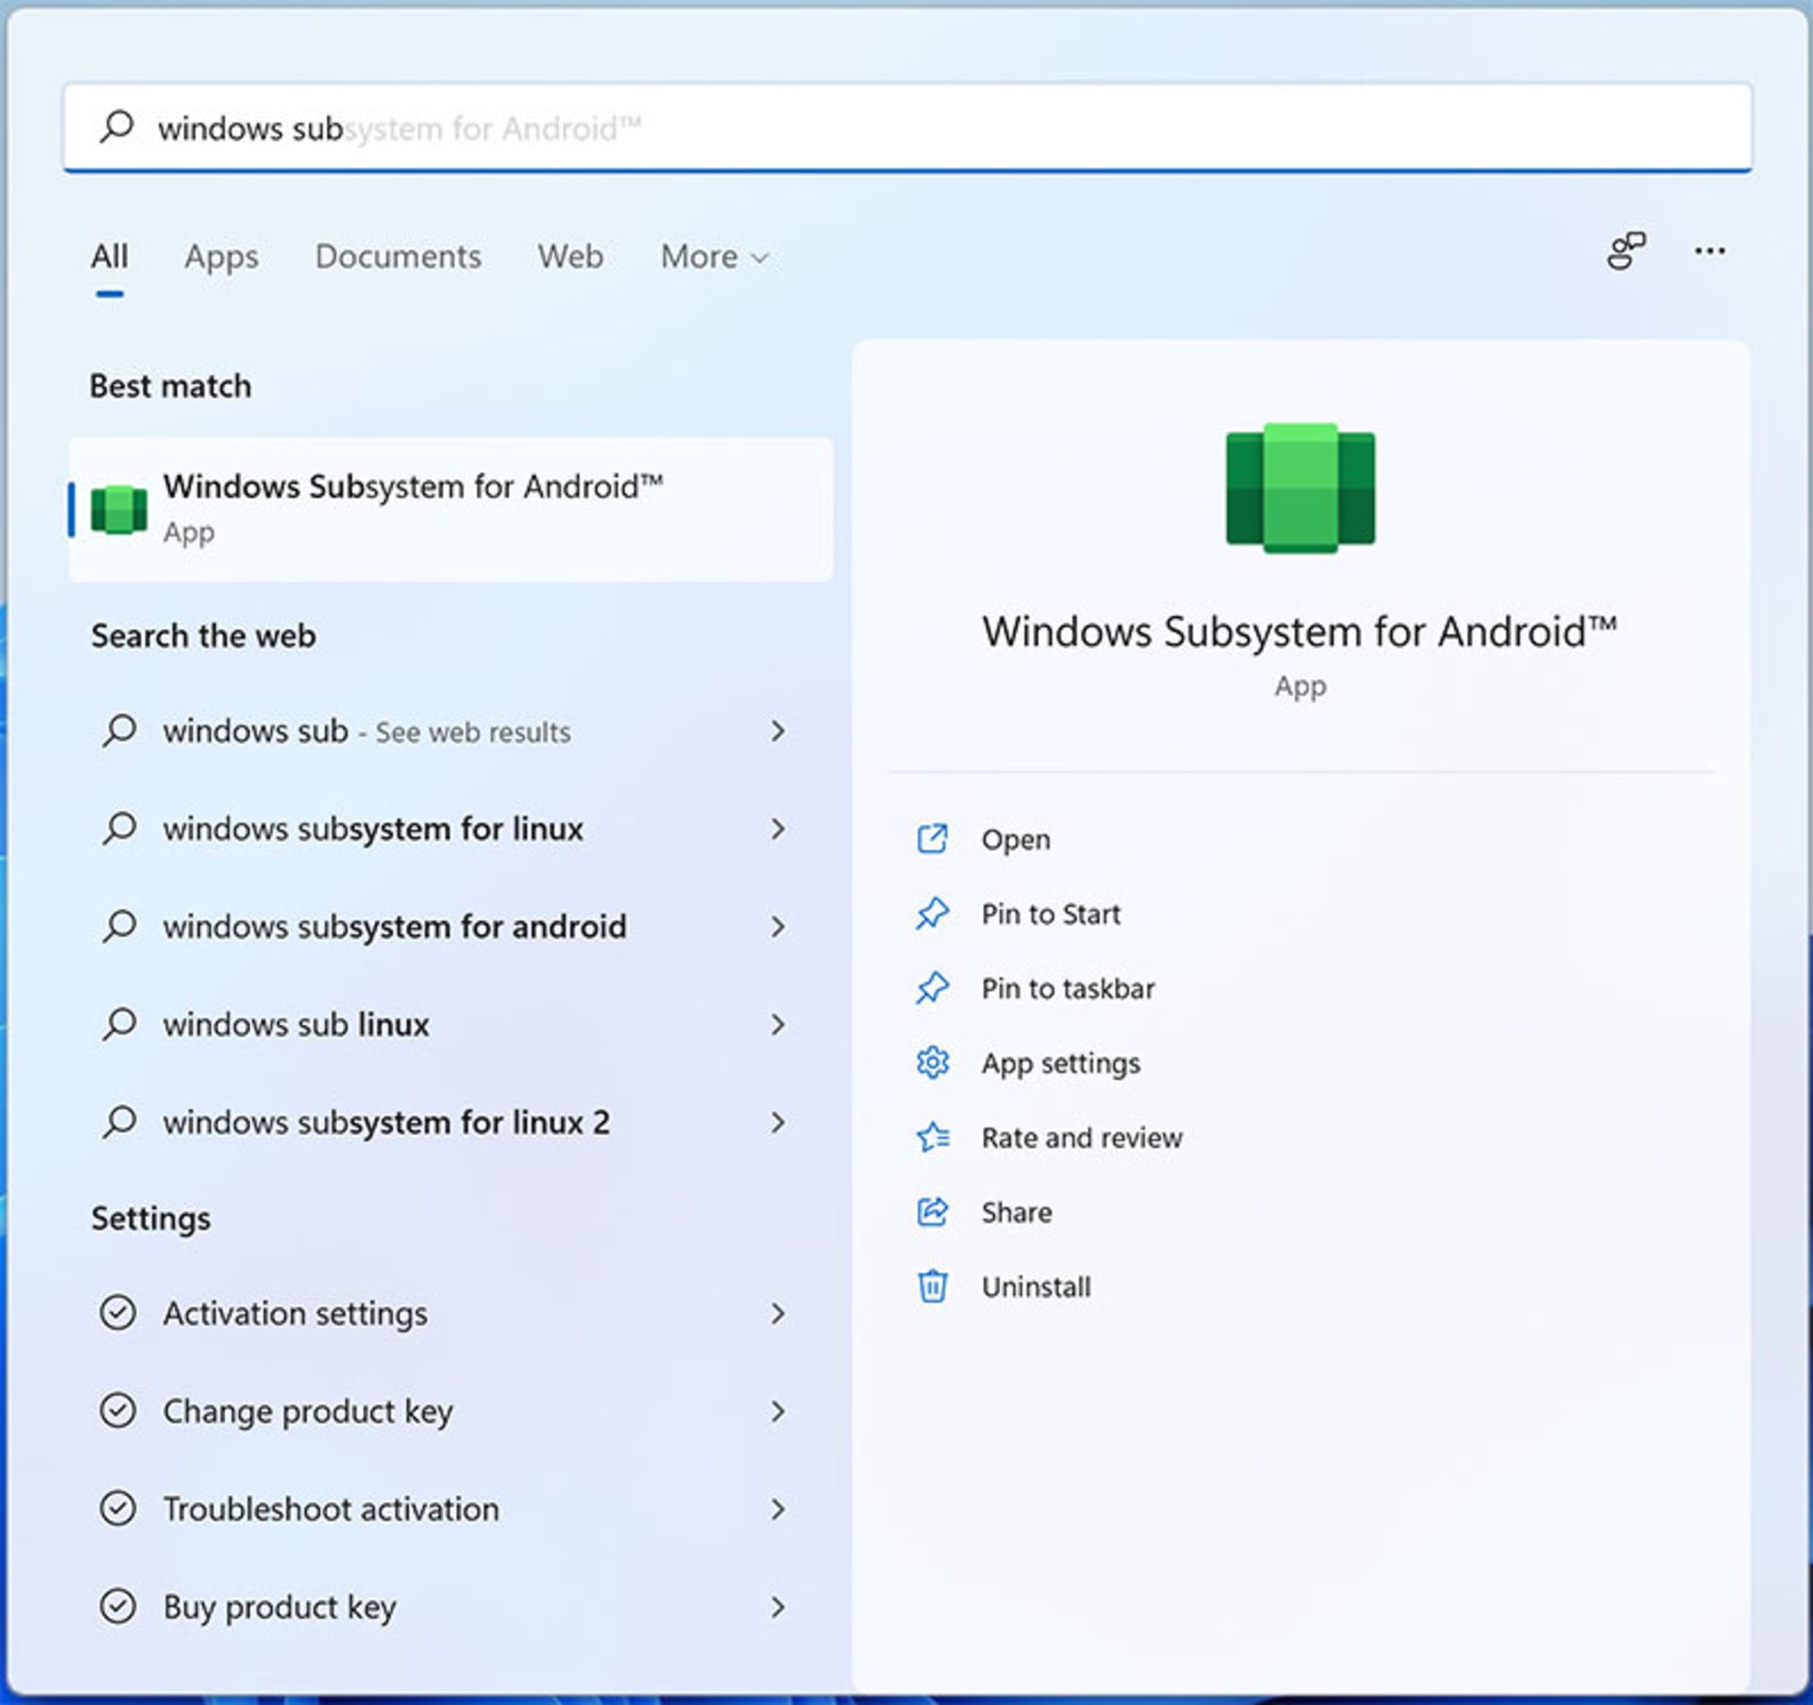Expand chevron for 'windows sub linux' suggestion
The width and height of the screenshot is (1813, 1705).
[x=777, y=1025]
